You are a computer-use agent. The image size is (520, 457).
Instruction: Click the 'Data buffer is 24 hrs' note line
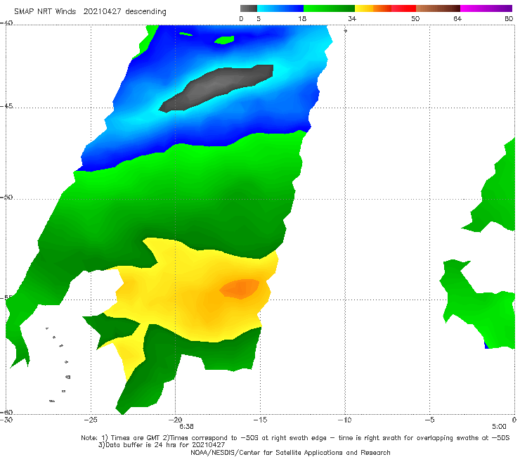point(162,445)
